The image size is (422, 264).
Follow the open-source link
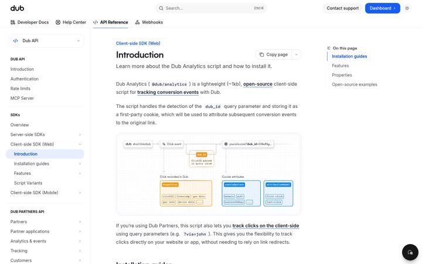click(258, 84)
